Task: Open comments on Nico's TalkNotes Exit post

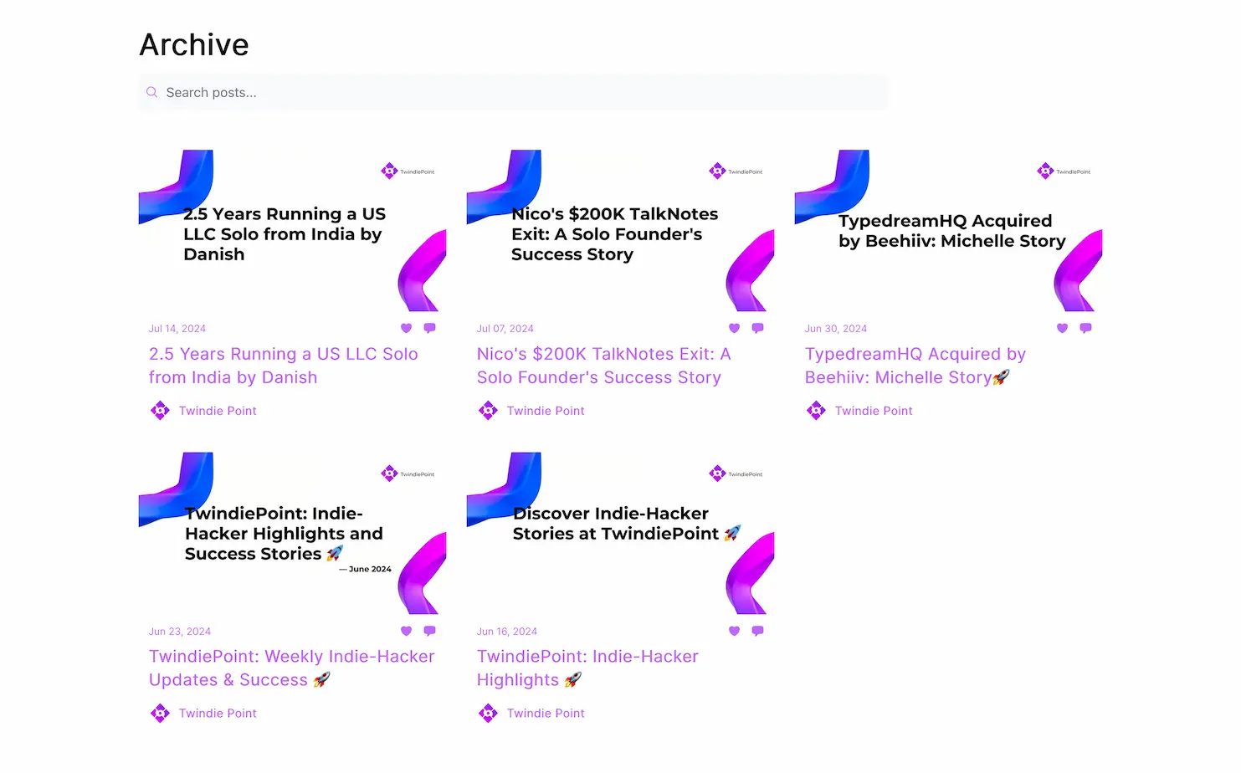Action: tap(757, 328)
